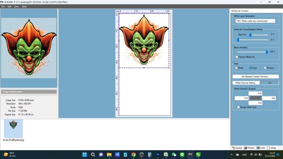Adjust the Black Handling slider handle

(x=267, y=52)
